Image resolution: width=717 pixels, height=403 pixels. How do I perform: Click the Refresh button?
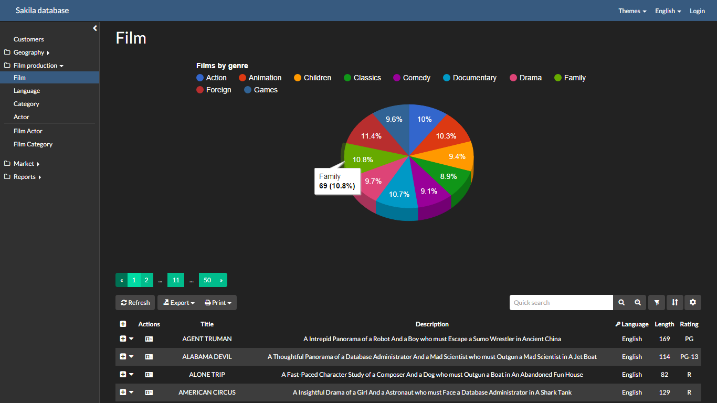(135, 303)
